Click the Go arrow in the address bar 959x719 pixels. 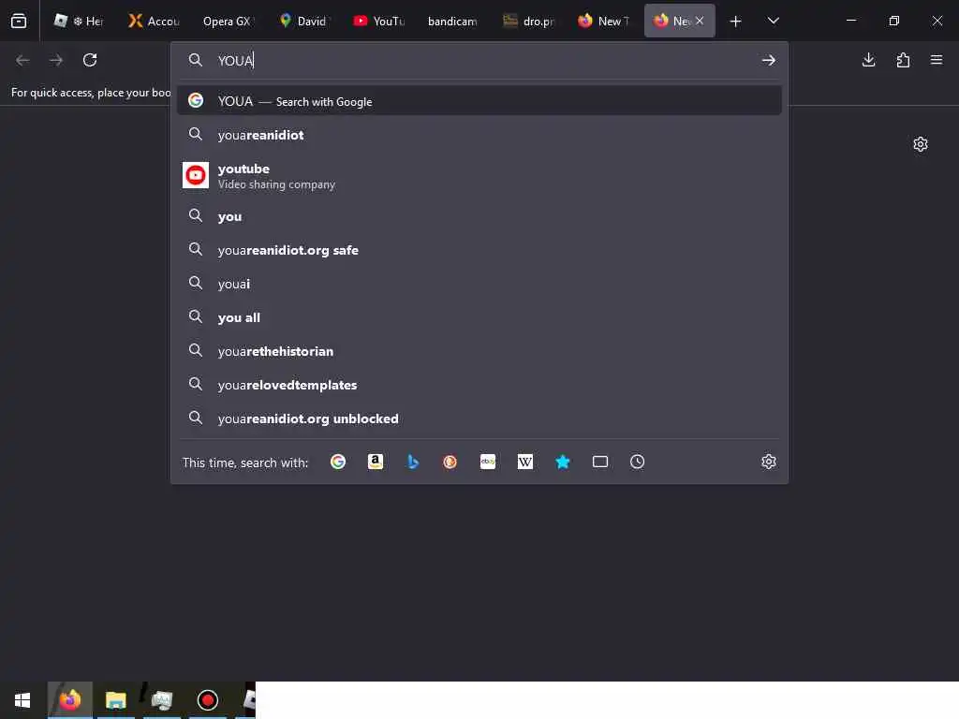point(768,60)
